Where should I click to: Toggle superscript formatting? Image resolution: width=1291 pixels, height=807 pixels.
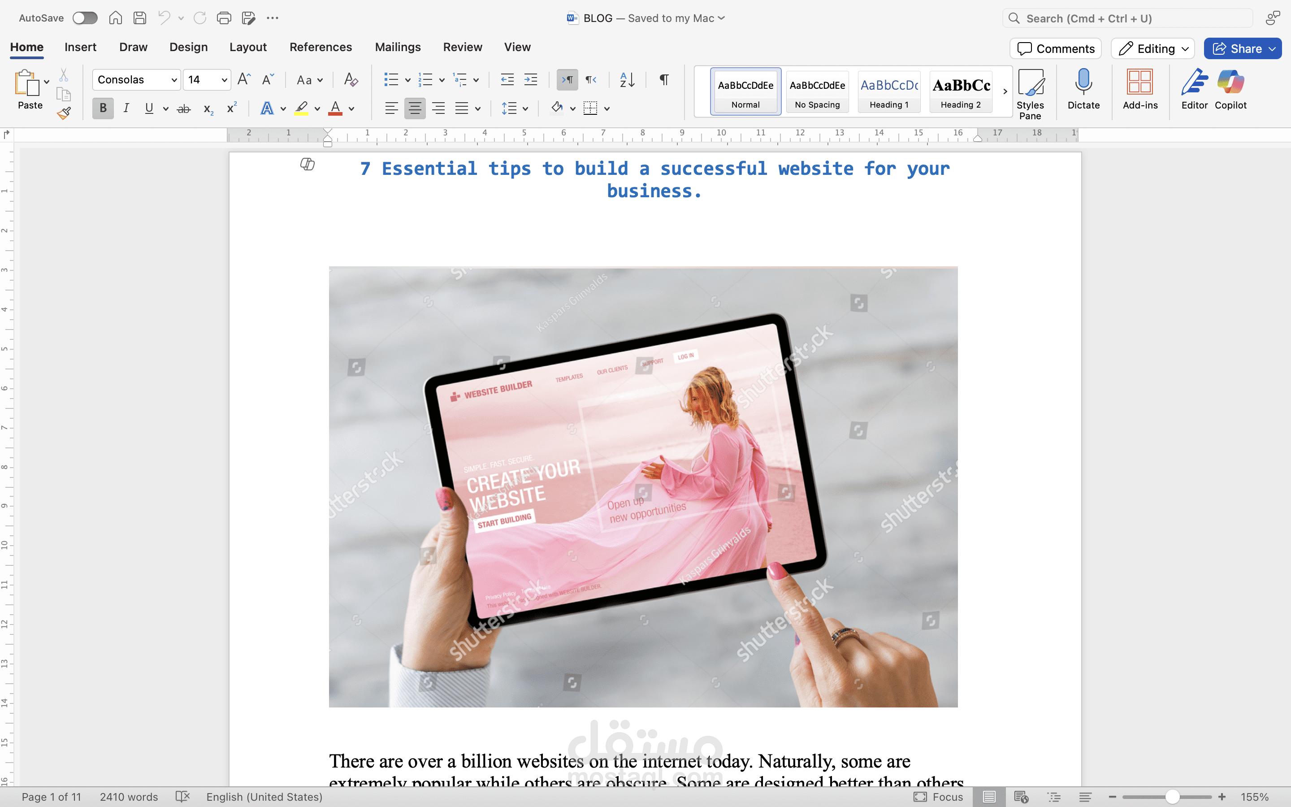click(x=231, y=108)
